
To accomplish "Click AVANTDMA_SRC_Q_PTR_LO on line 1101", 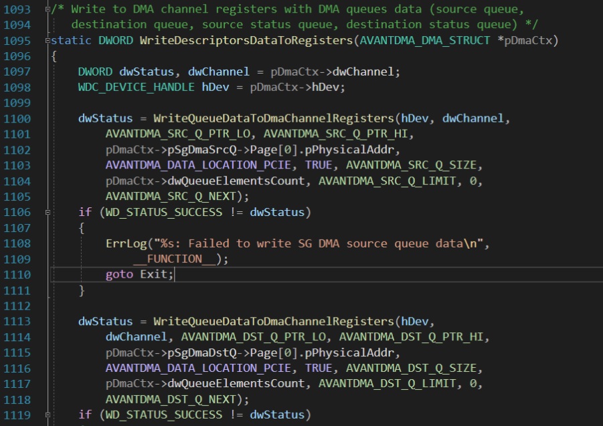I will pos(177,134).
